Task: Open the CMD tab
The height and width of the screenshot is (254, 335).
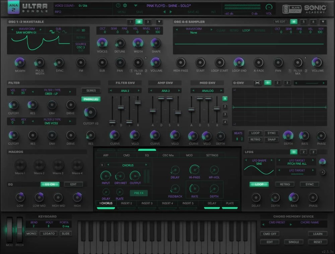Action: [x=127, y=155]
